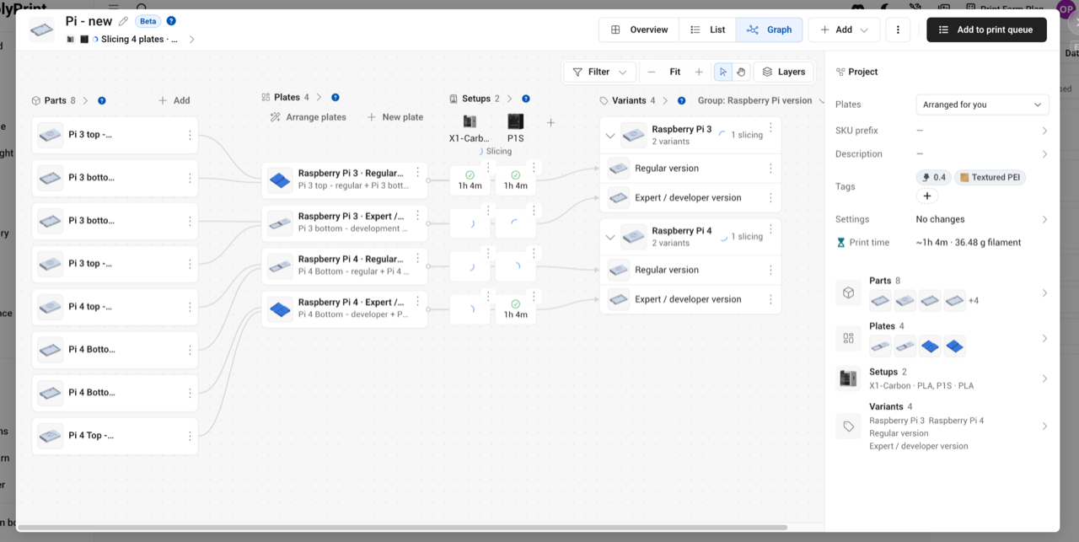Open the Layers button
Image resolution: width=1079 pixels, height=542 pixels.
tap(784, 72)
